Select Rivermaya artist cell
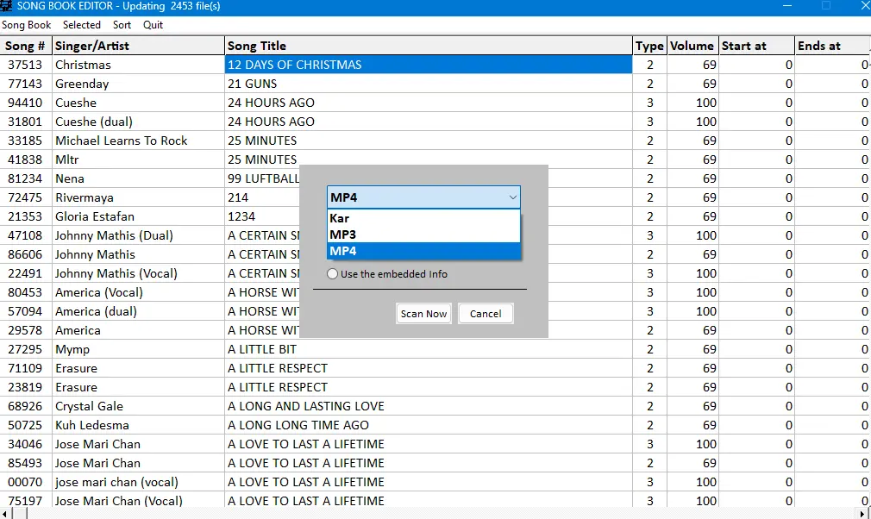This screenshot has width=871, height=519. [x=138, y=197]
